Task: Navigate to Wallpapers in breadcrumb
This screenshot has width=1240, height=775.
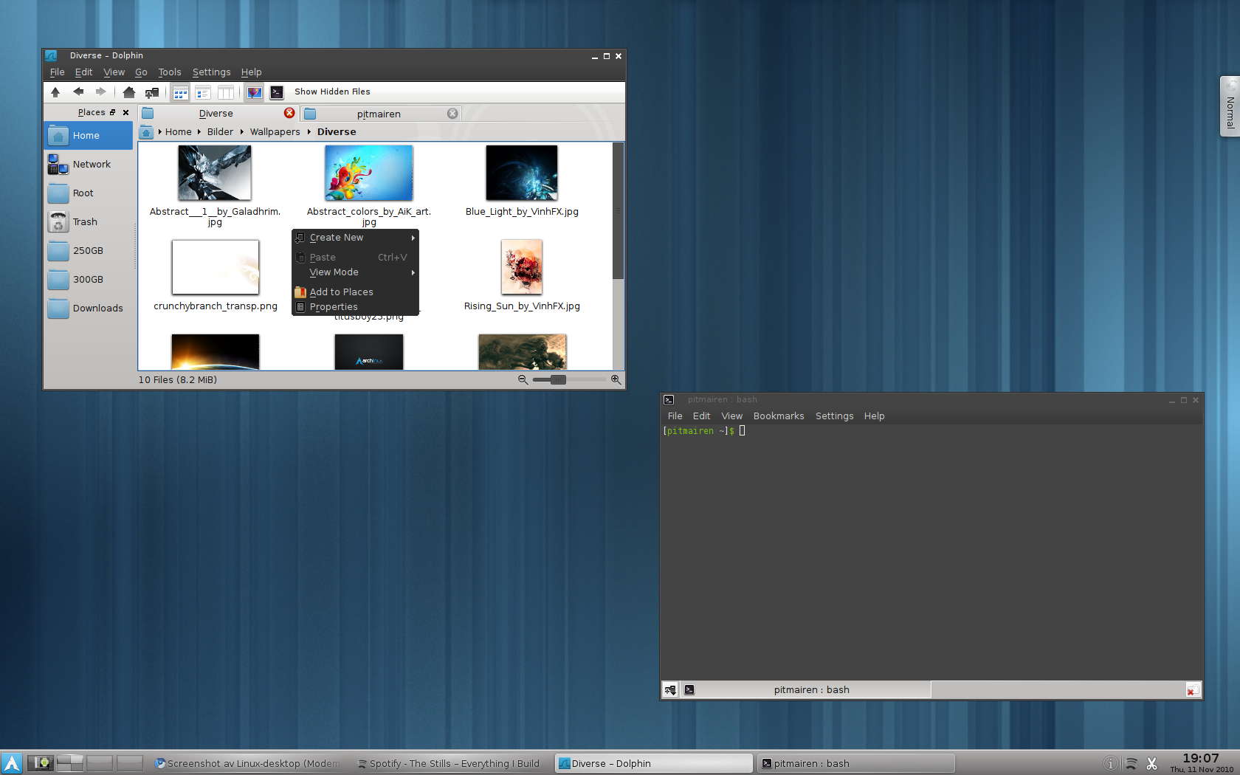Action: pyautogui.click(x=275, y=132)
